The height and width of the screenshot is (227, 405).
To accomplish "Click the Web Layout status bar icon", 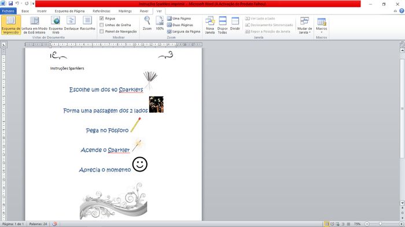I will click(x=337, y=224).
